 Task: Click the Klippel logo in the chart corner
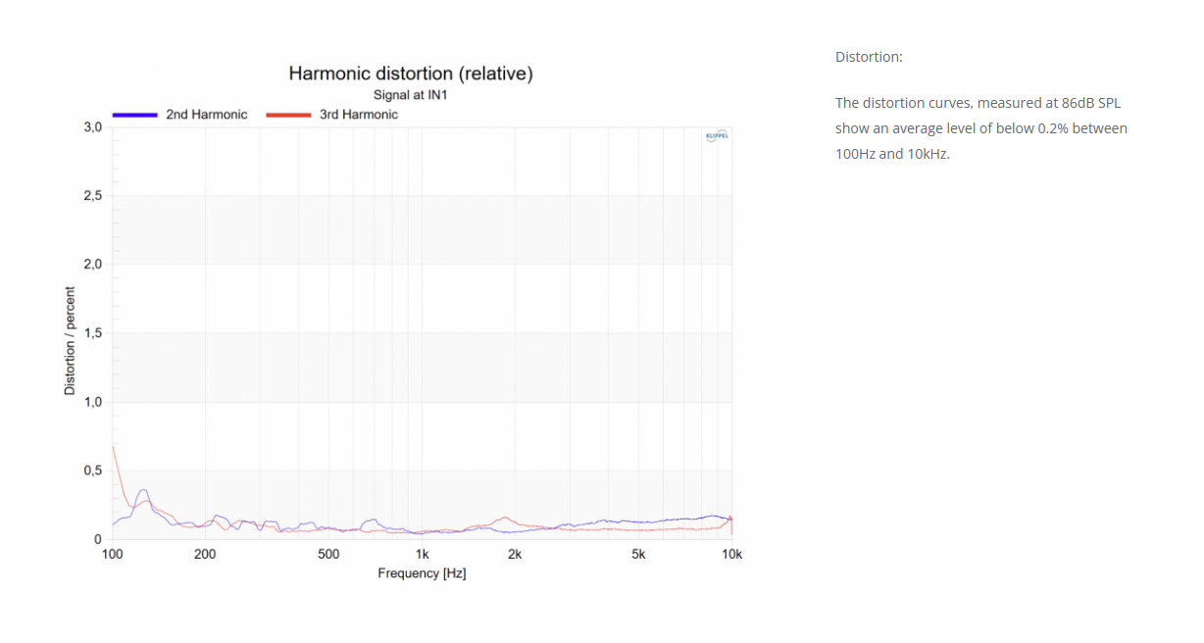pos(717,136)
